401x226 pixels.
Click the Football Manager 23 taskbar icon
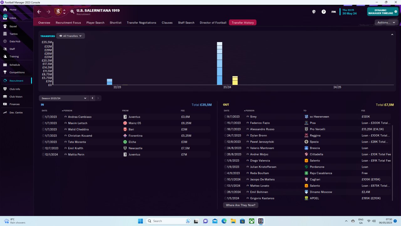tap(261, 221)
